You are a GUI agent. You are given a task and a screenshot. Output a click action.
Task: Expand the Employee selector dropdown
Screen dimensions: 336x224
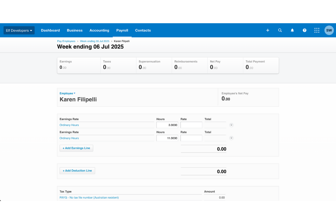(x=67, y=93)
